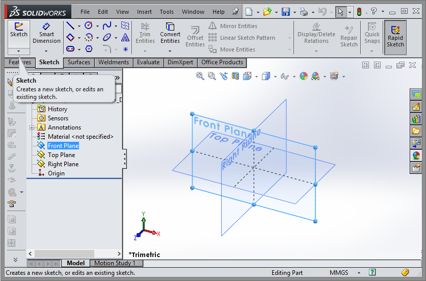This screenshot has width=426, height=281.
Task: Select the Circle sketch tool
Action: pyautogui.click(x=89, y=26)
